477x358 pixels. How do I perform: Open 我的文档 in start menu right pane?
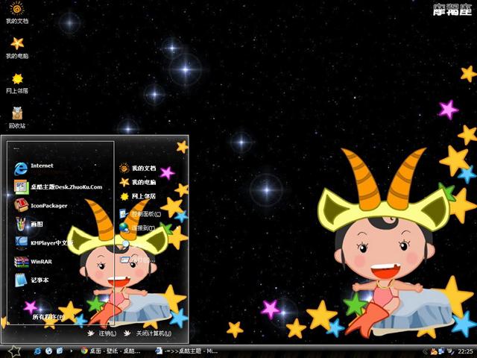[x=137, y=168]
